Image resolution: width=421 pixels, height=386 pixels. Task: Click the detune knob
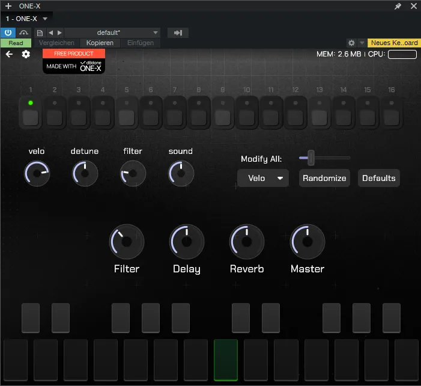[85, 173]
